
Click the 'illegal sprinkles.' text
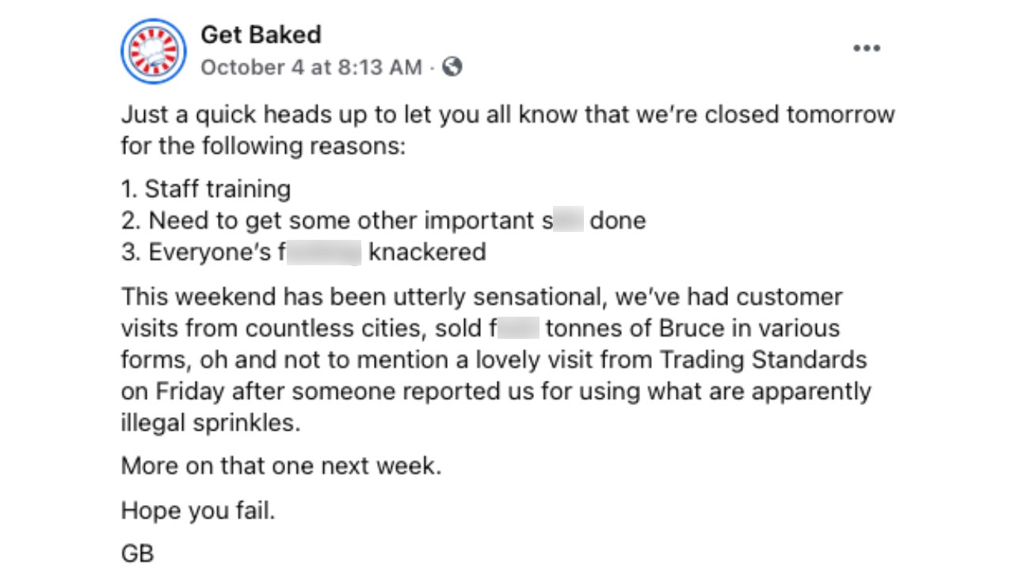coord(212,424)
